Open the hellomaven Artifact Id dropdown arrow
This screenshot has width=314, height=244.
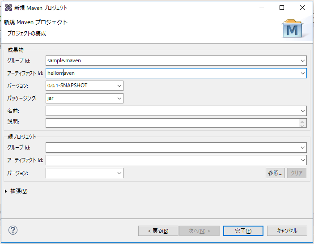(x=302, y=73)
